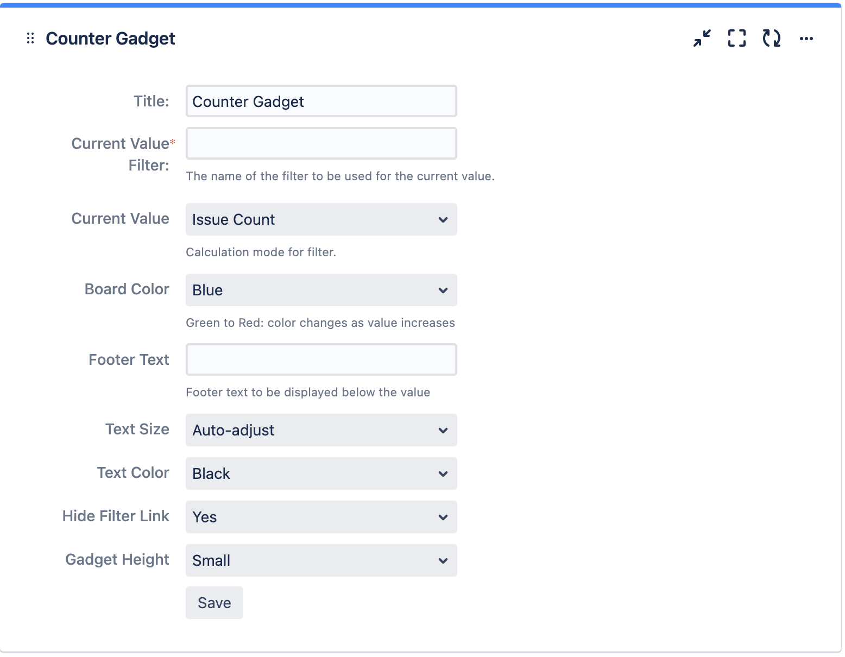The height and width of the screenshot is (657, 845).
Task: Click the 'Gadget Height' field label
Action: click(117, 559)
